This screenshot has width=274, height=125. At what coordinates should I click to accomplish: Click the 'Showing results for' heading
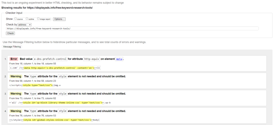pyautogui.click(x=47, y=8)
